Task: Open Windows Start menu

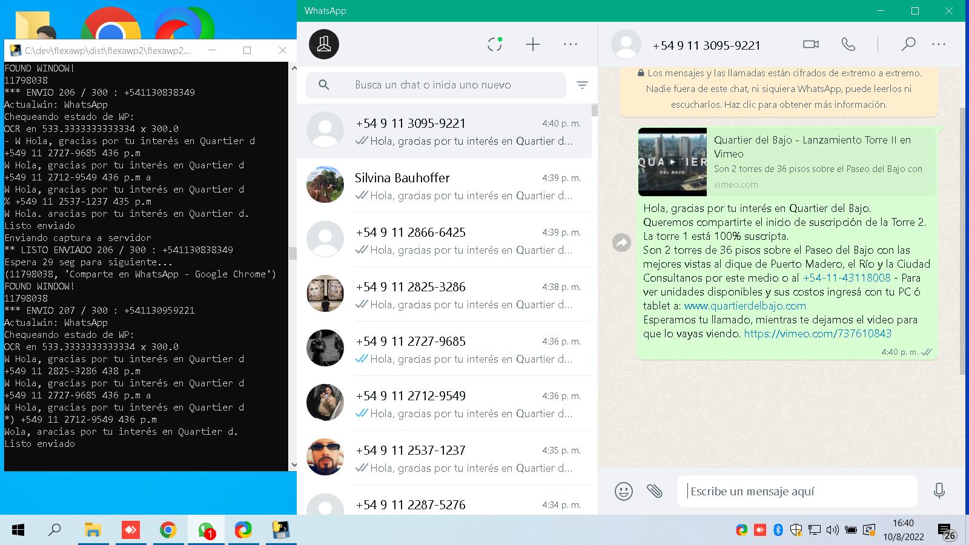Action: point(18,530)
